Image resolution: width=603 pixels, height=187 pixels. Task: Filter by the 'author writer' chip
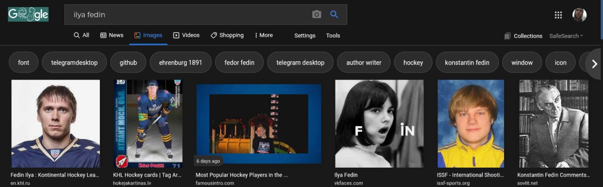tap(364, 62)
